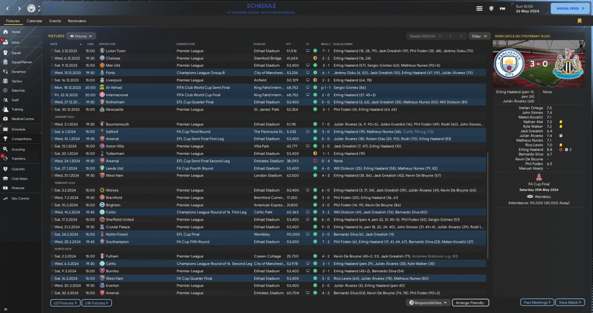Viewport: 593px width, 313px height.
Task: Open the hamburger menu icon
Action: point(479,8)
